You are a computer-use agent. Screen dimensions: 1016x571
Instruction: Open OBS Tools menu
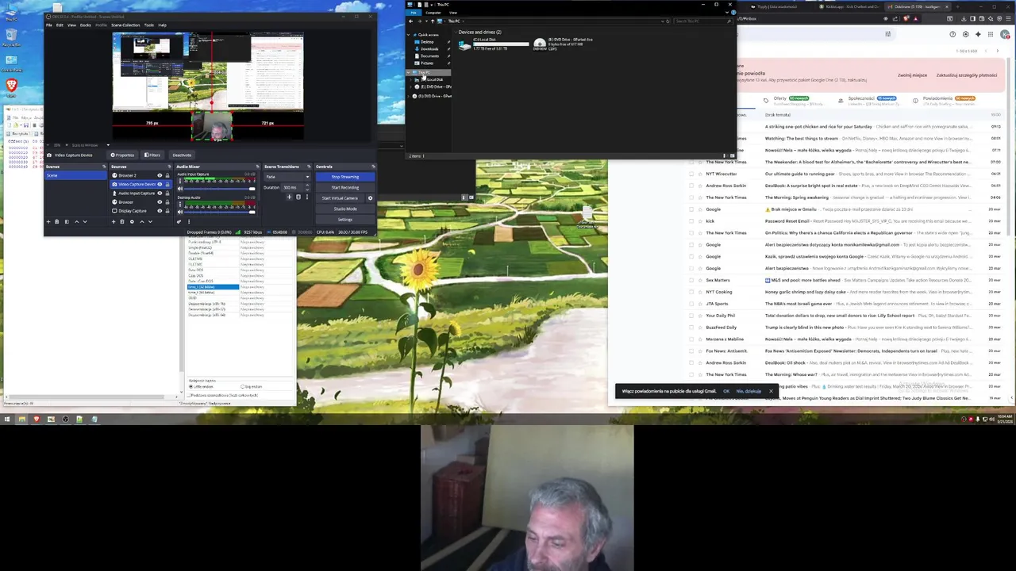click(148, 25)
